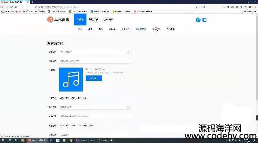Image resolution: width=258 pixels, height=143 pixels.
Task: Click the album name input field
Action: (x=95, y=52)
